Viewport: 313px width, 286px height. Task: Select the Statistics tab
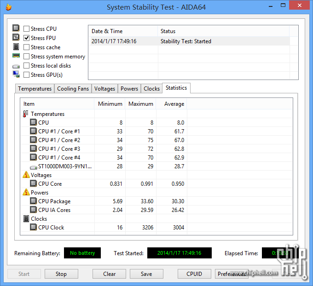pyautogui.click(x=176, y=88)
